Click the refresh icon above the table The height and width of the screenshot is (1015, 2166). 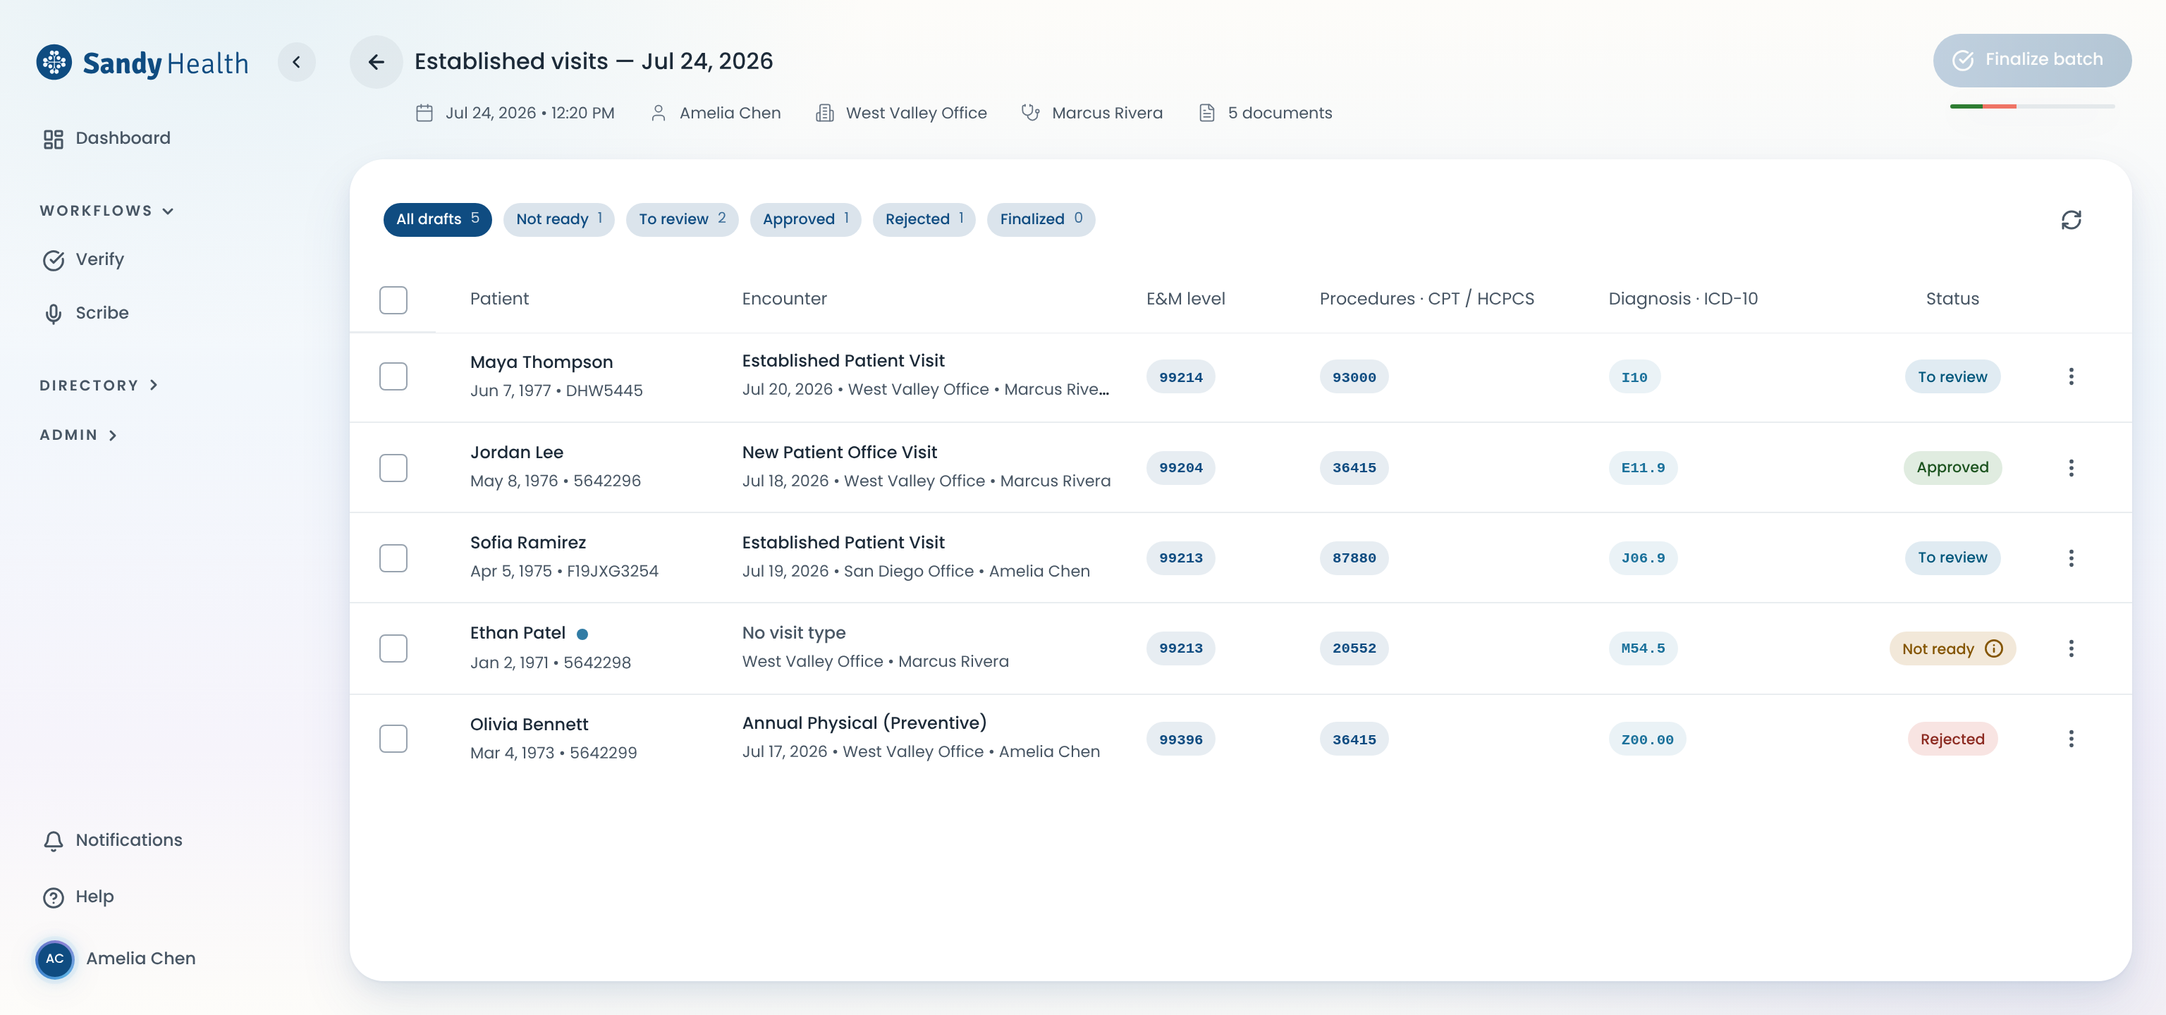pyautogui.click(x=2070, y=220)
